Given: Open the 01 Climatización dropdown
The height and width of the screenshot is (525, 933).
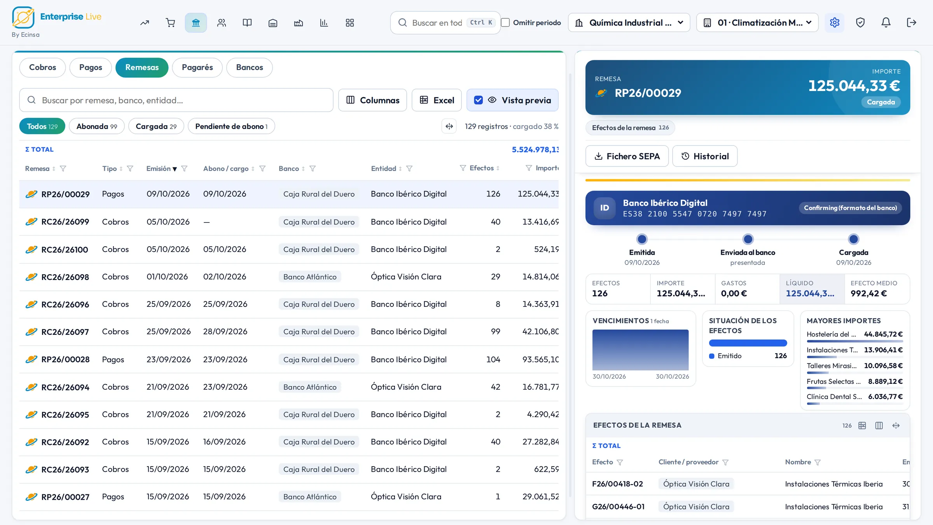Looking at the screenshot, I should pyautogui.click(x=757, y=23).
